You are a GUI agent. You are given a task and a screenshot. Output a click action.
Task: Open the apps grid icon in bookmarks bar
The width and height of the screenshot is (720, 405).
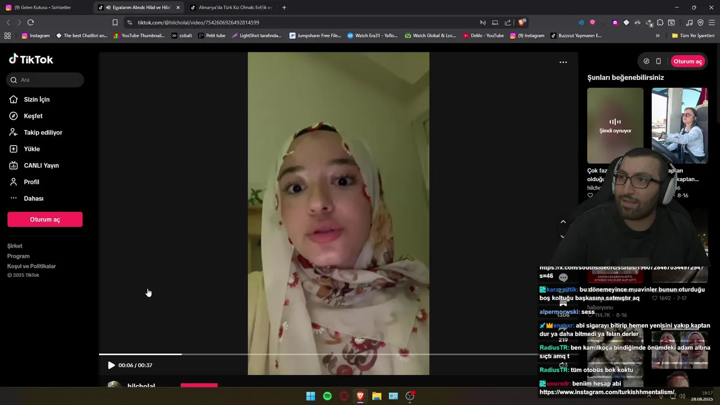click(7, 35)
